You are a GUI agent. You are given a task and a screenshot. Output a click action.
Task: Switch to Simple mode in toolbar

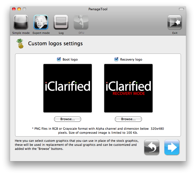pos(21,23)
